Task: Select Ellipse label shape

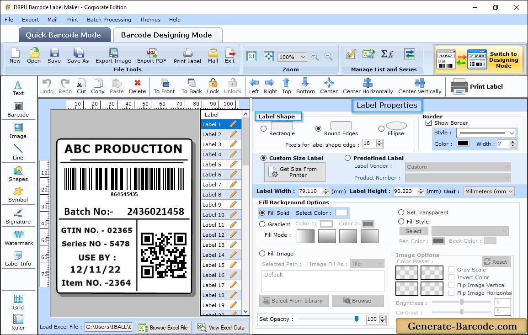Action: tap(381, 128)
